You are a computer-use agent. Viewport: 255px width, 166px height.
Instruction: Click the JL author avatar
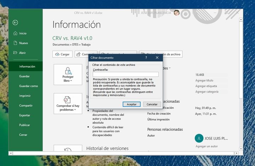[x=199, y=138]
